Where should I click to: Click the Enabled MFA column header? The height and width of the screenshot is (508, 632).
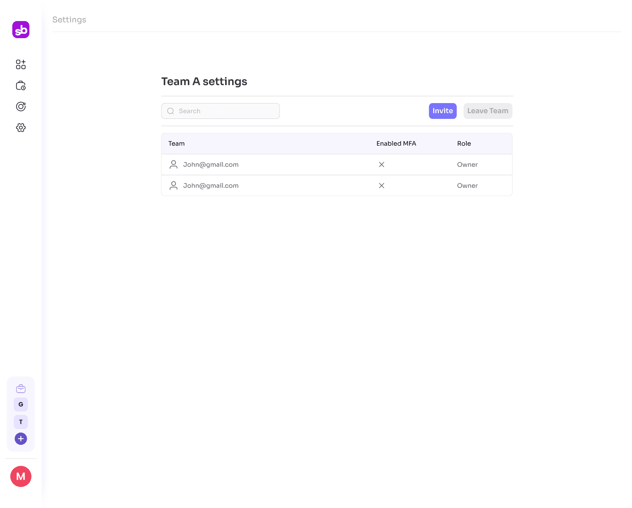click(396, 143)
